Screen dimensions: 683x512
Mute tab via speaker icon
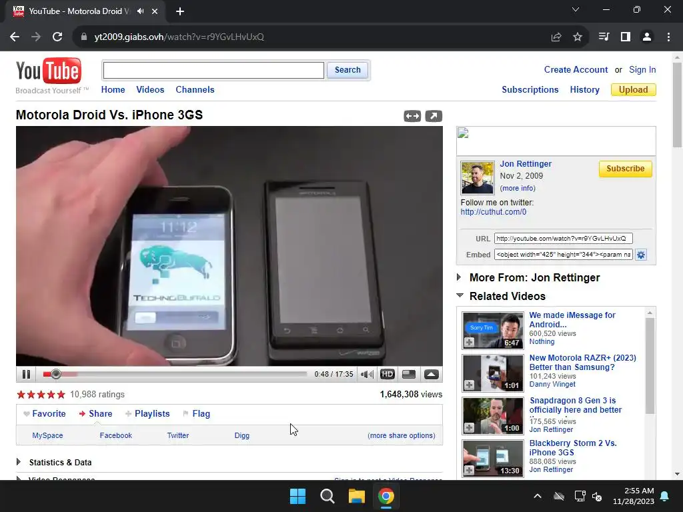(x=140, y=11)
